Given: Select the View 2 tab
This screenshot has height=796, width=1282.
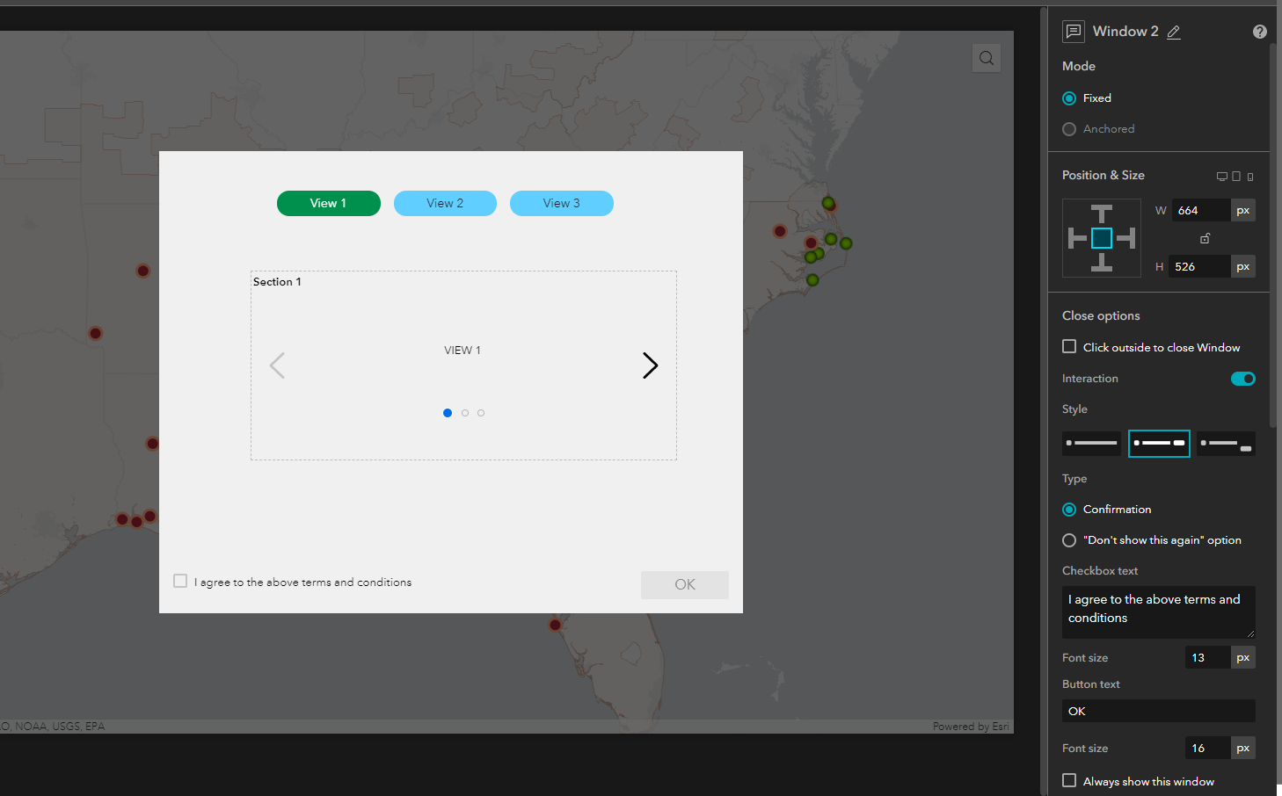Looking at the screenshot, I should tap(445, 203).
